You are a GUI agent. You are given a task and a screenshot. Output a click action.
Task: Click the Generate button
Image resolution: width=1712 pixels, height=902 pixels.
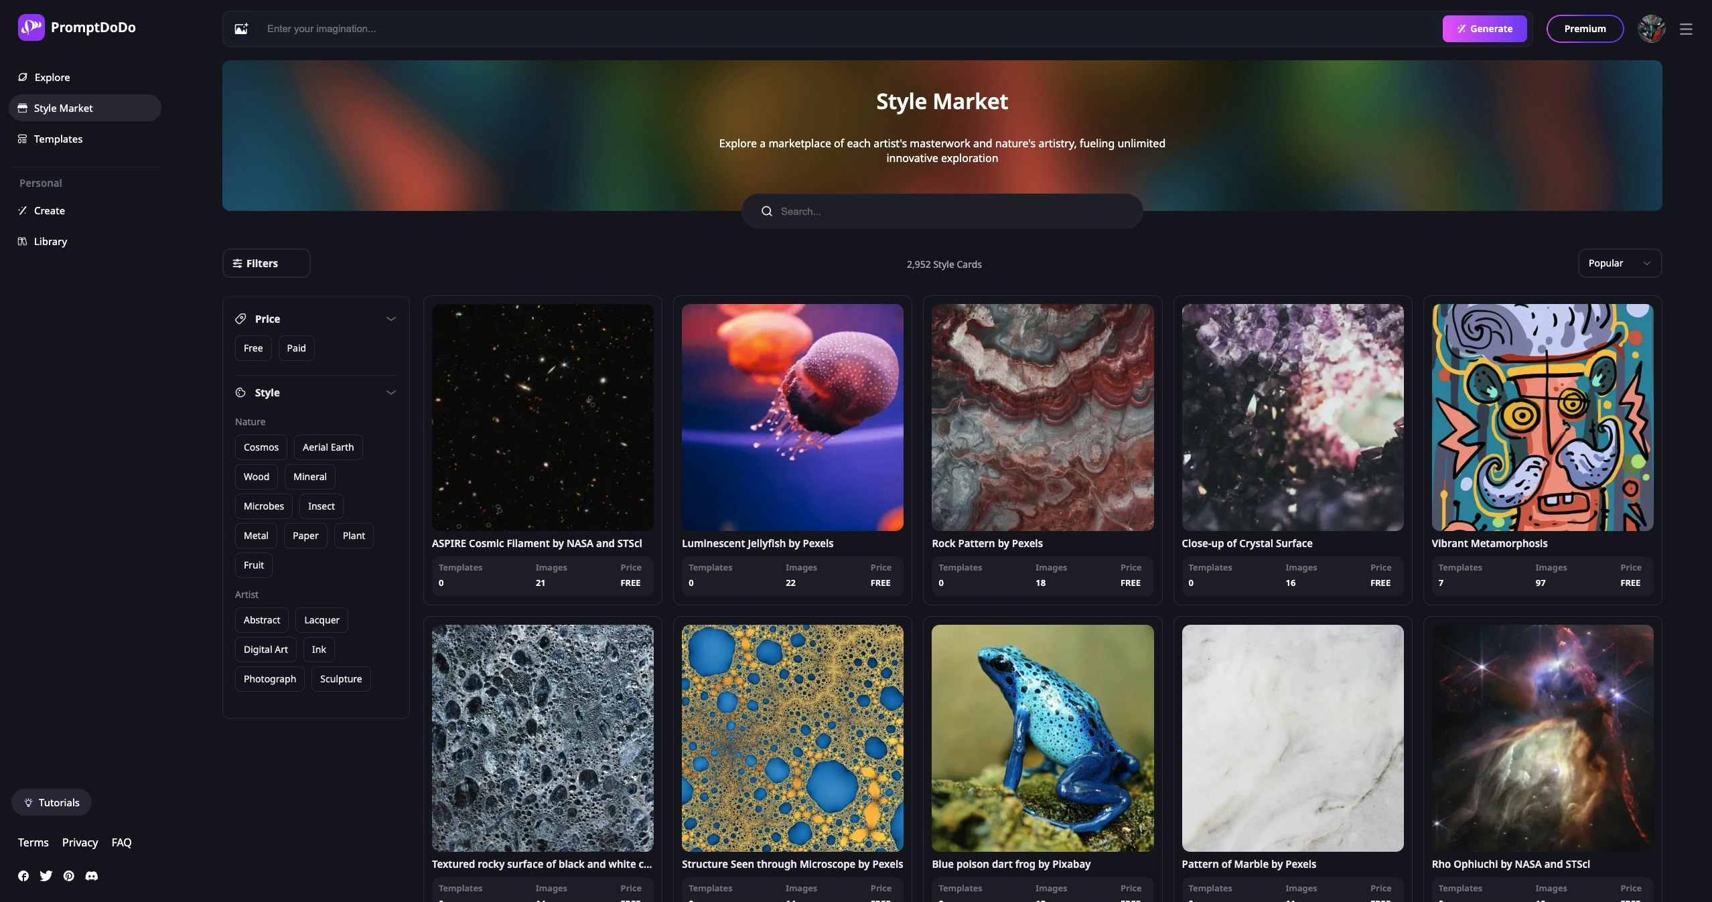[1484, 29]
